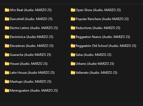Click the Elevadores folder icon
Viewport: 143px width, 106px height.
point(7,46)
